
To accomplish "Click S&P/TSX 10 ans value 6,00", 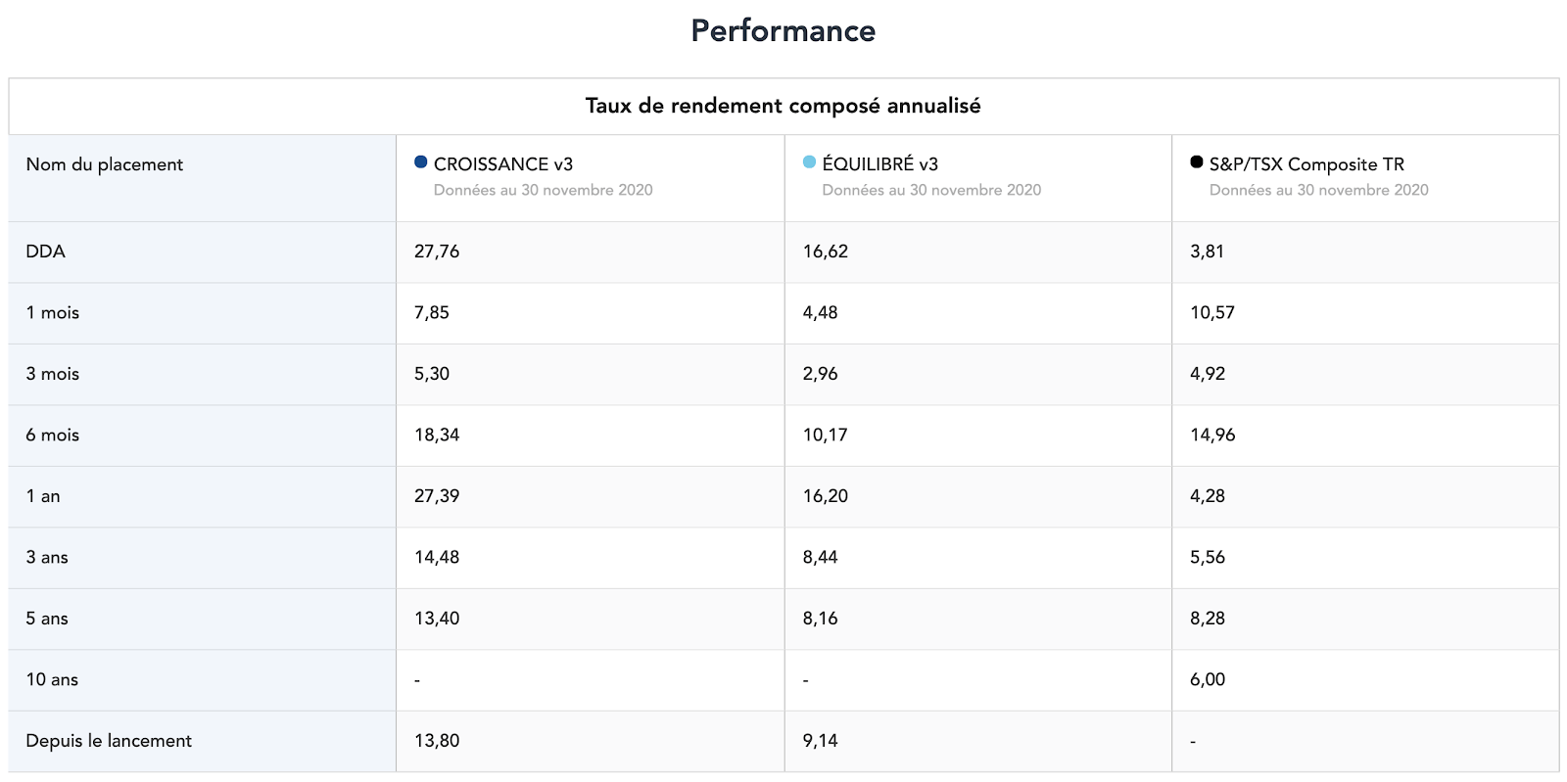I will (x=1208, y=680).
